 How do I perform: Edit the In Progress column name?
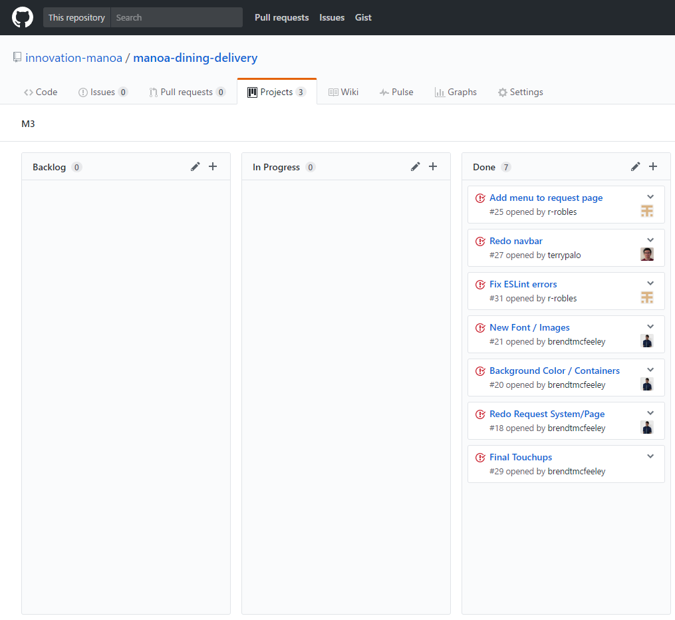[x=416, y=166]
